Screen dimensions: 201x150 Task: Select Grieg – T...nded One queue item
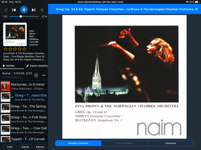tap(24, 97)
